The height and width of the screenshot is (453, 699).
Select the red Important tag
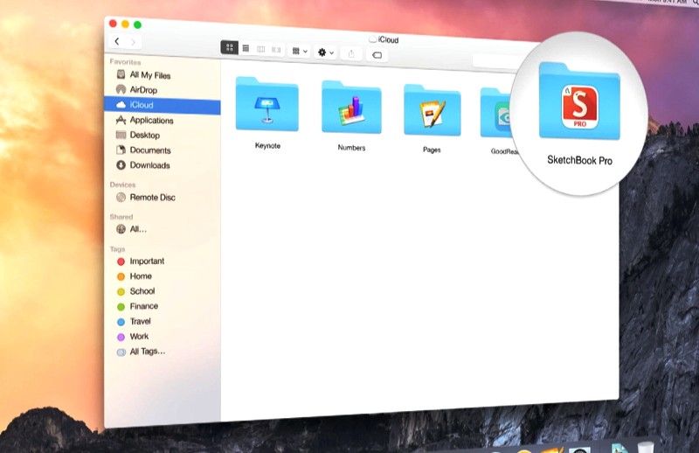pos(146,261)
